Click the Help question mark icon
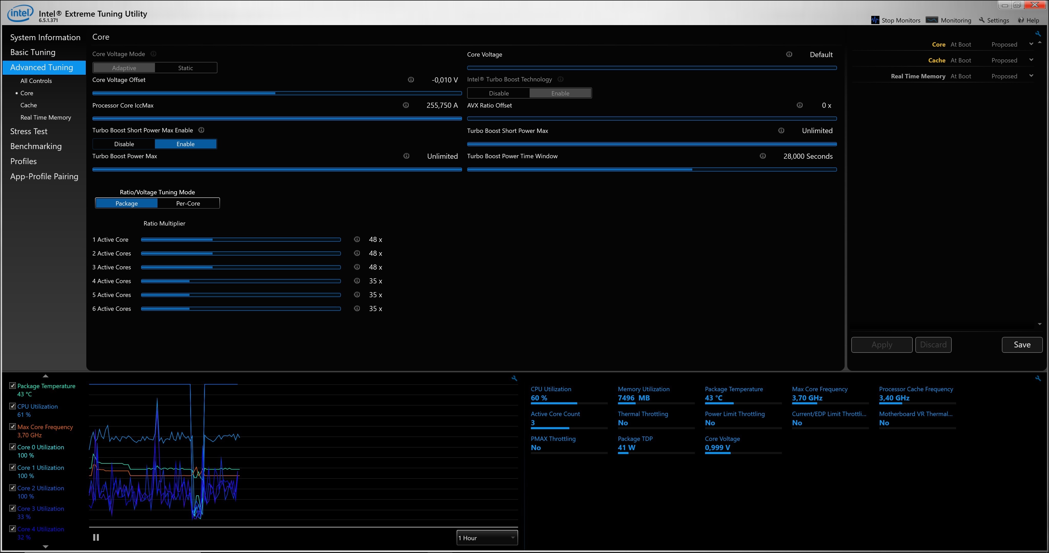The width and height of the screenshot is (1049, 553). pos(1021,20)
